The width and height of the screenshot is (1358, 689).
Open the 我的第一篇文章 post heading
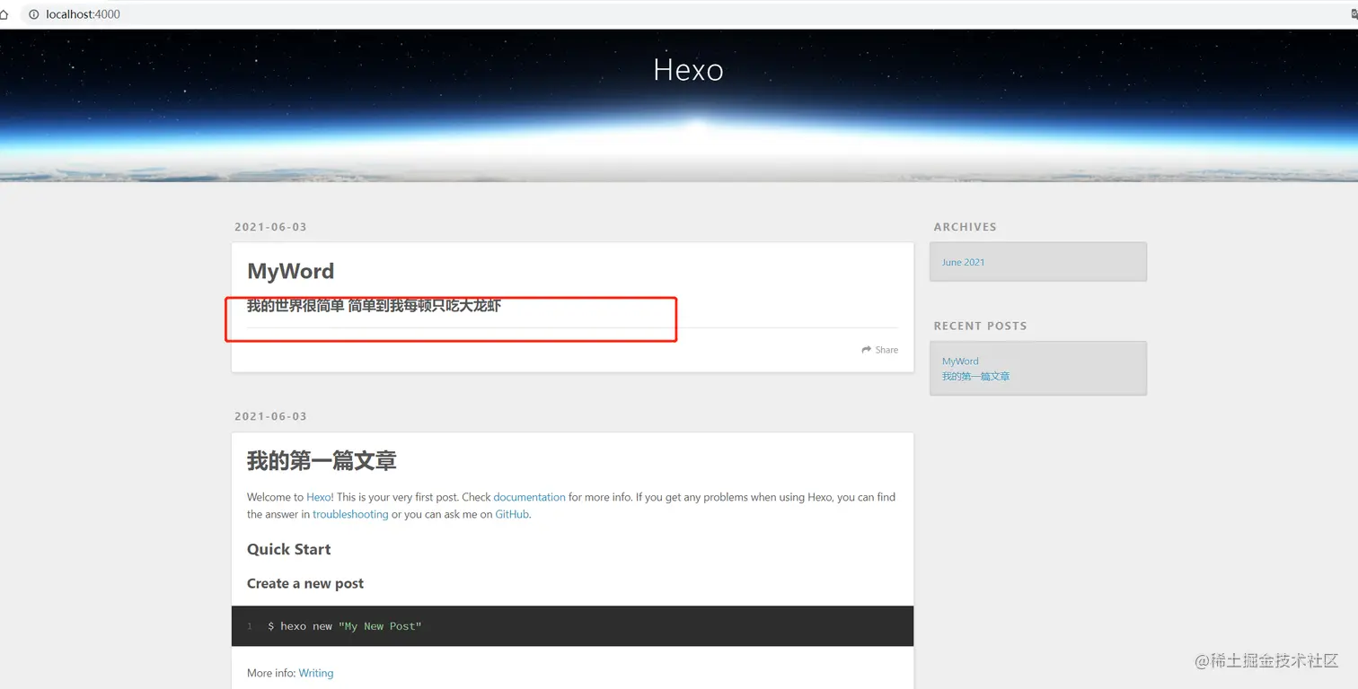[x=322, y=461]
